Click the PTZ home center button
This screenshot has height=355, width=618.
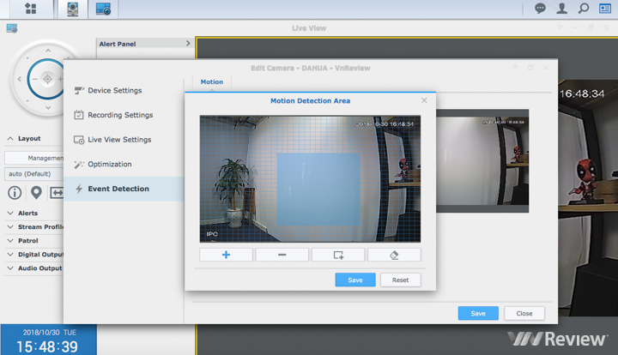pyautogui.click(x=47, y=79)
